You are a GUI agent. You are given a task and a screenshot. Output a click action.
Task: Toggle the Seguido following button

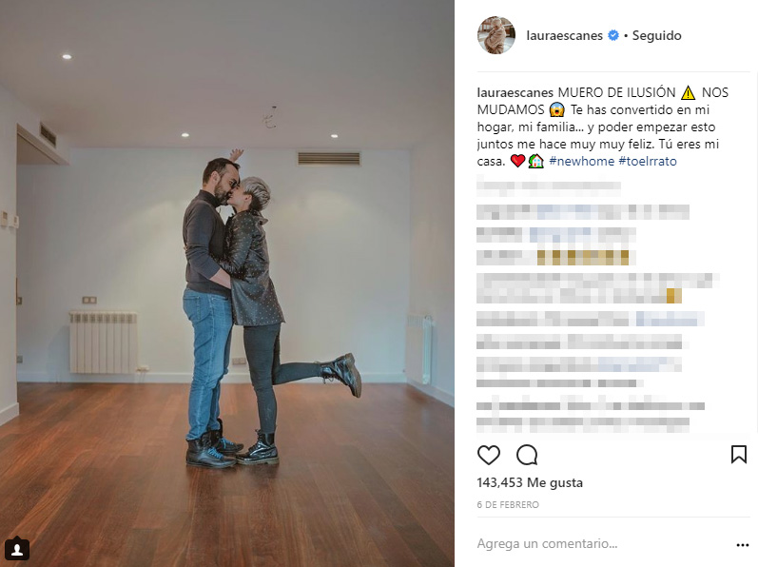(x=656, y=36)
